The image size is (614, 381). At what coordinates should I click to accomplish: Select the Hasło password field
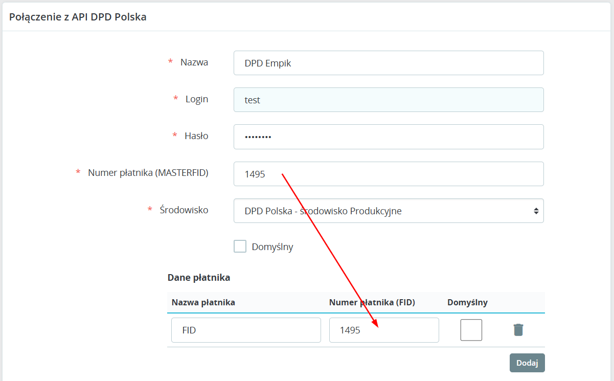click(x=388, y=137)
